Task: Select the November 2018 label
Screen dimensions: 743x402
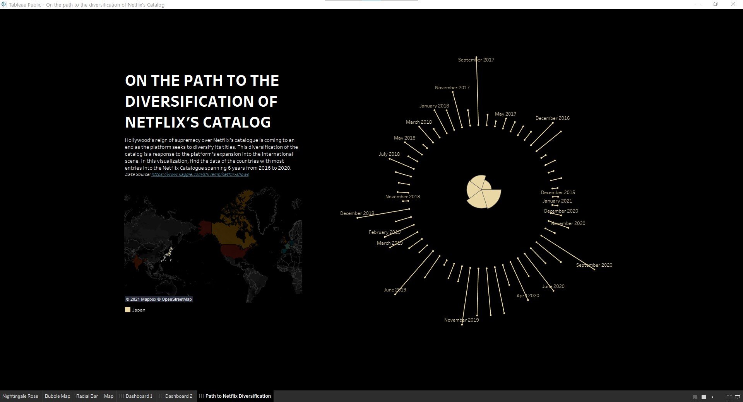Action: point(402,197)
